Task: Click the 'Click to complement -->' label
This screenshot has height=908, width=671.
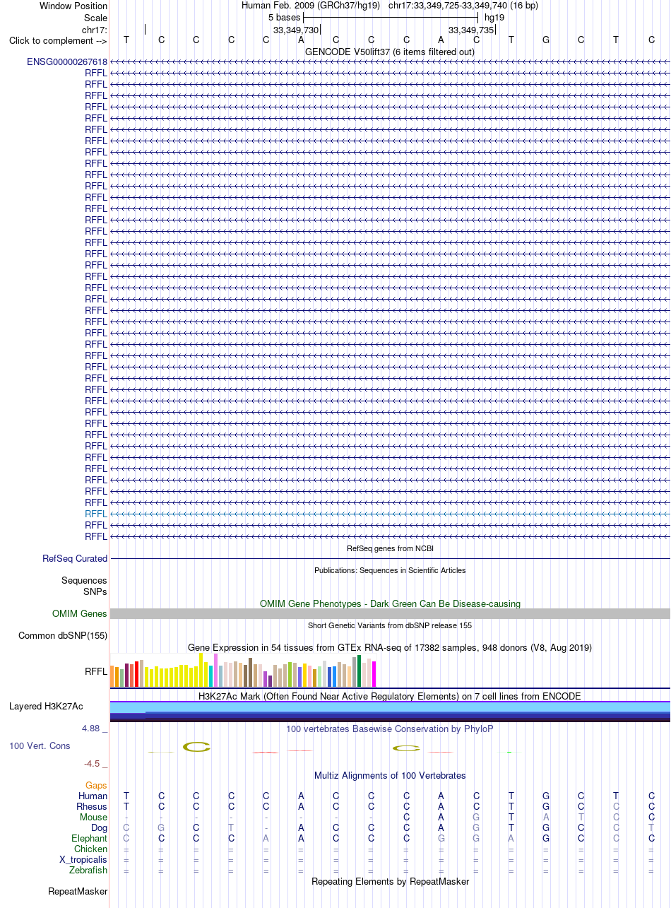Action: 58,40
